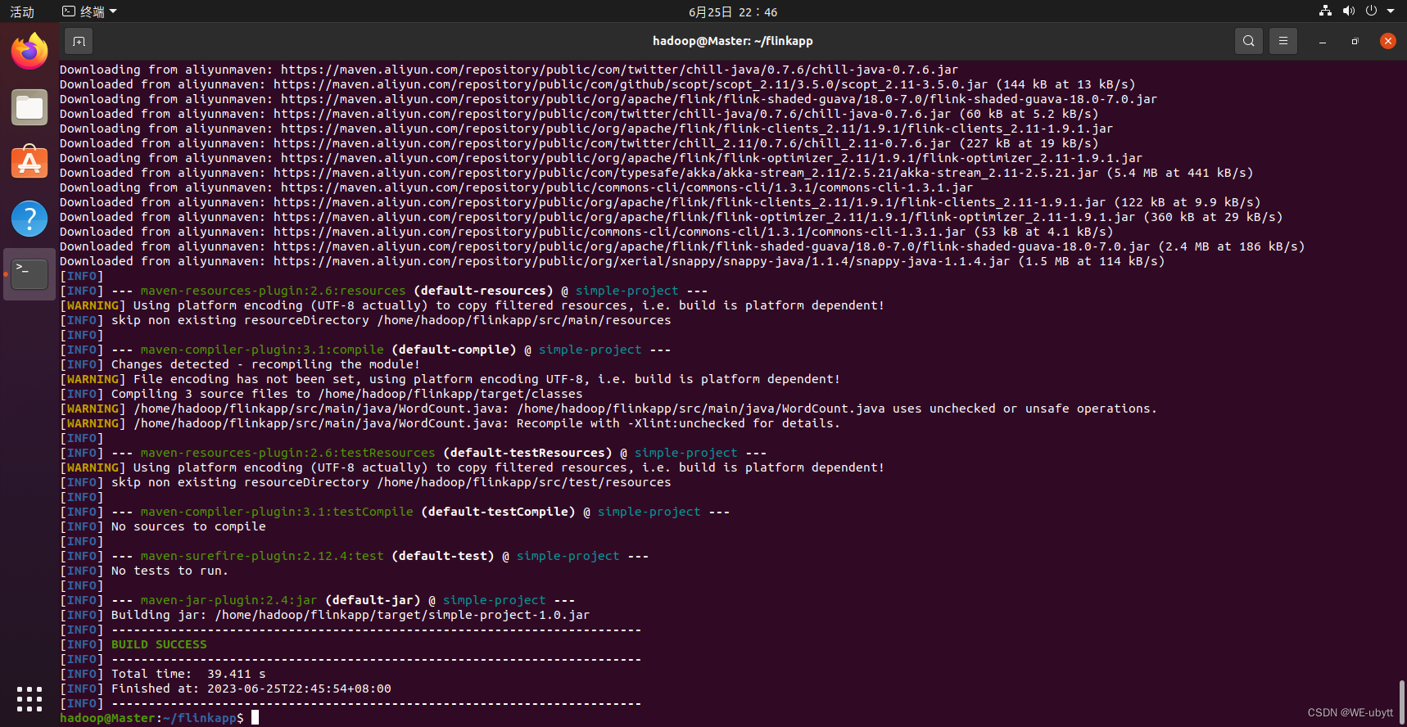Screen dimensions: 1407x727
Task: Click the flink-optimizer_2.11-1.9.1.jar (360 kB) line
Action: pos(671,217)
